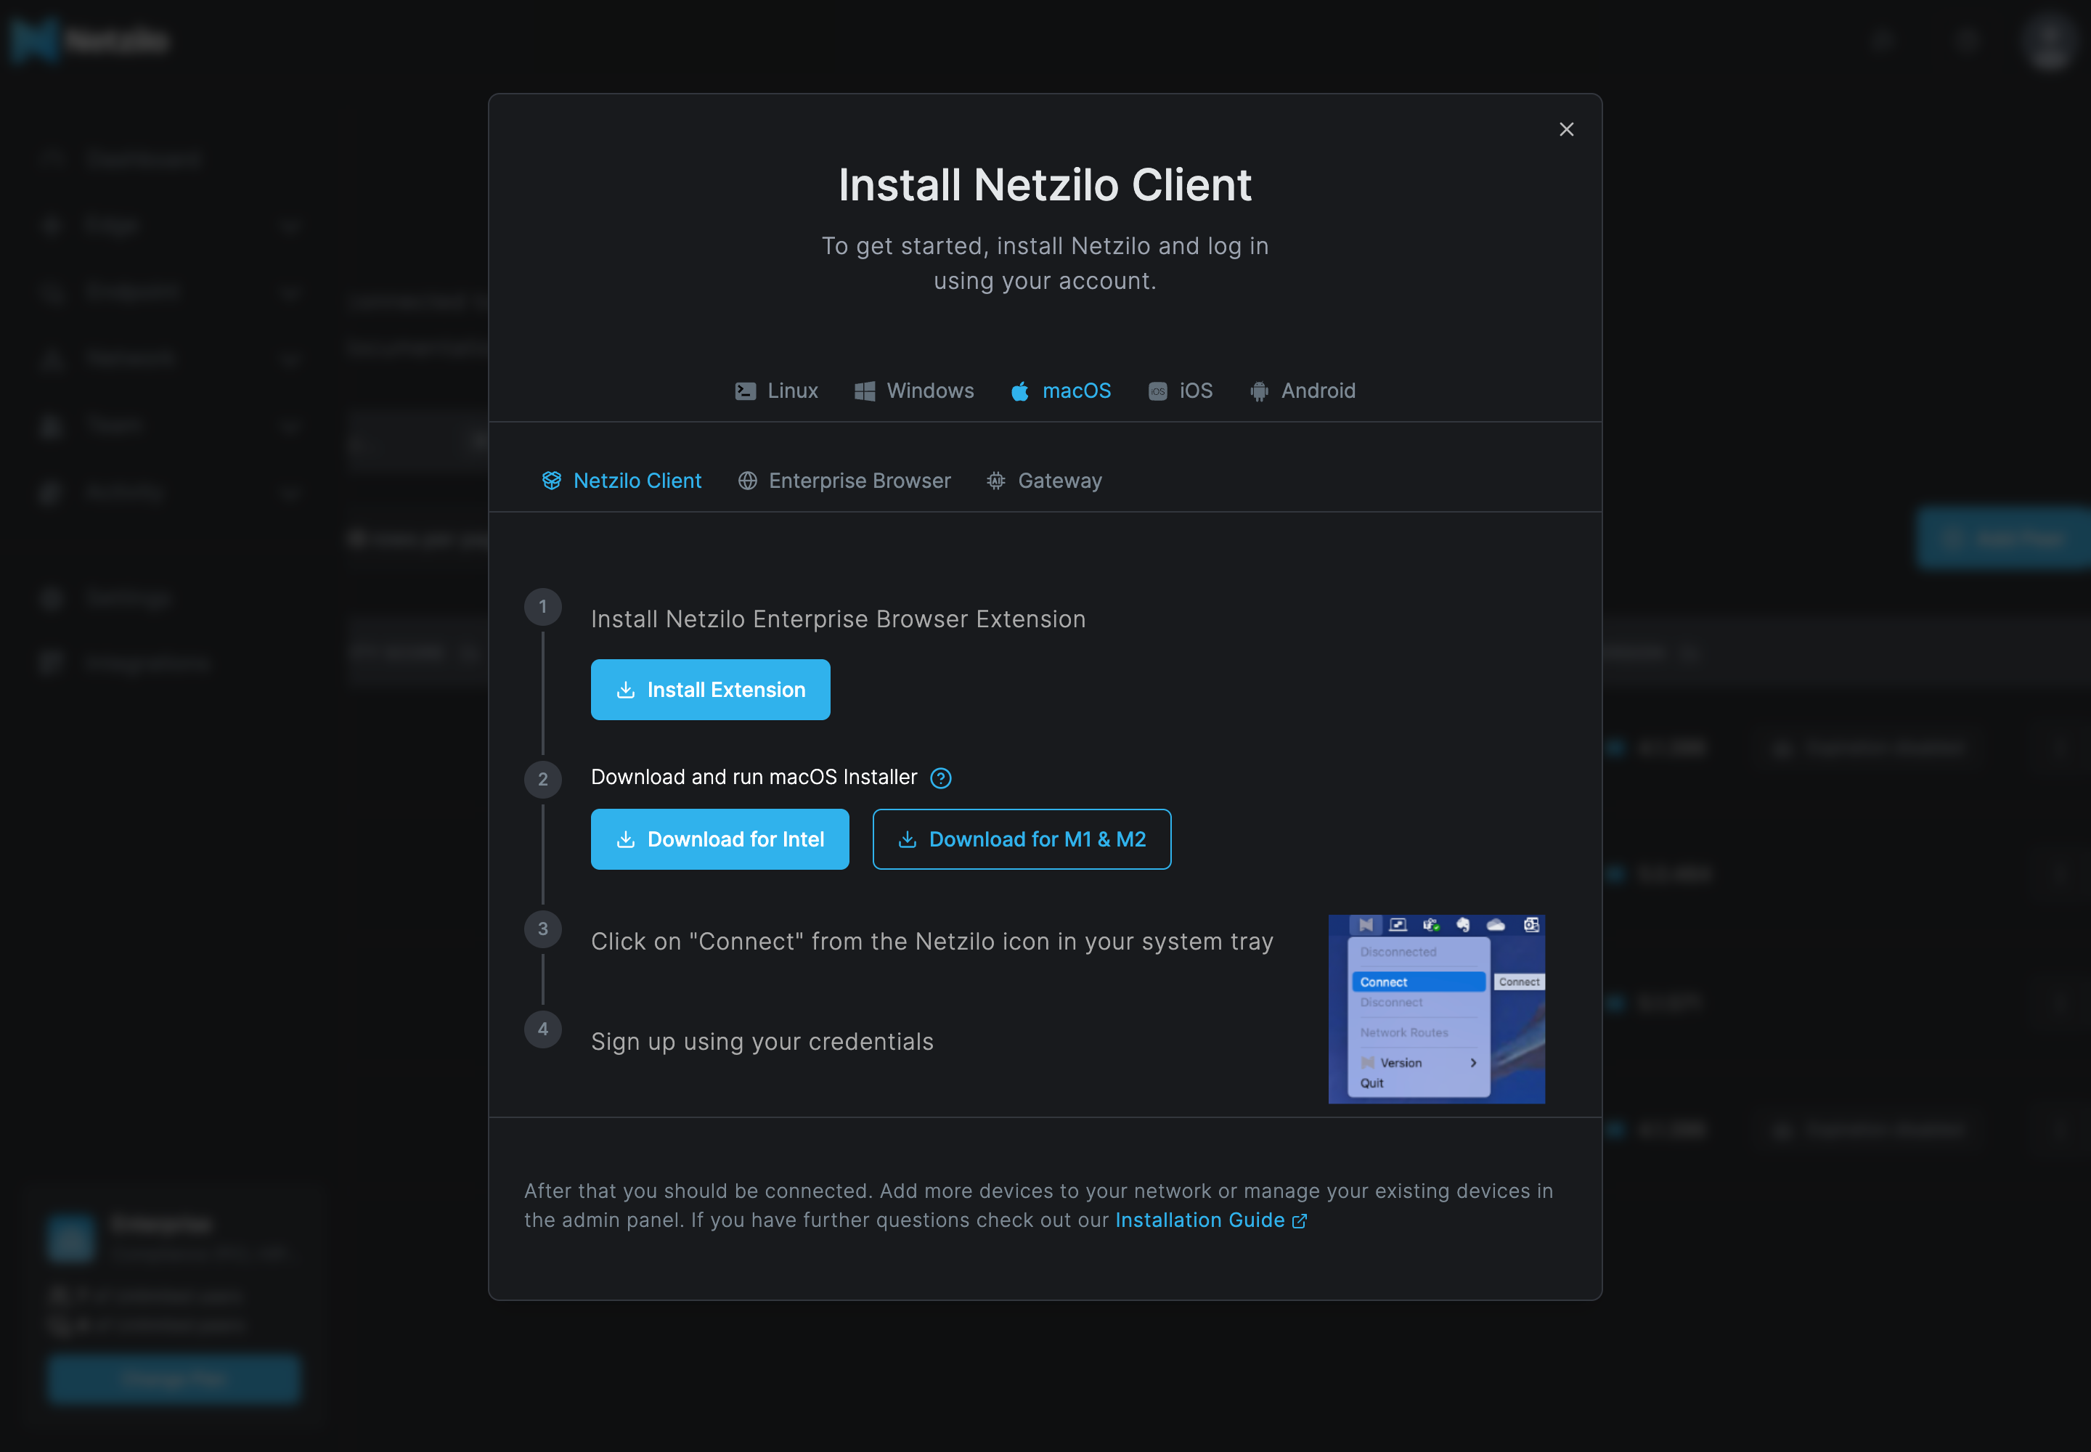Viewport: 2091px width, 1452px height.
Task: Switch to the Gateway tab
Action: pos(1043,481)
